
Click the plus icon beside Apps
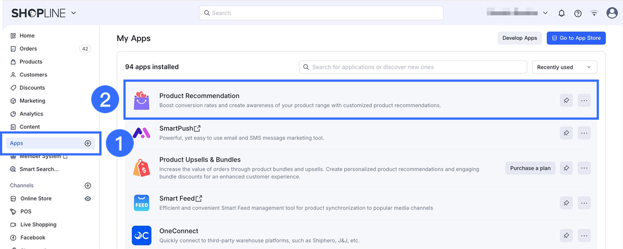[x=88, y=143]
